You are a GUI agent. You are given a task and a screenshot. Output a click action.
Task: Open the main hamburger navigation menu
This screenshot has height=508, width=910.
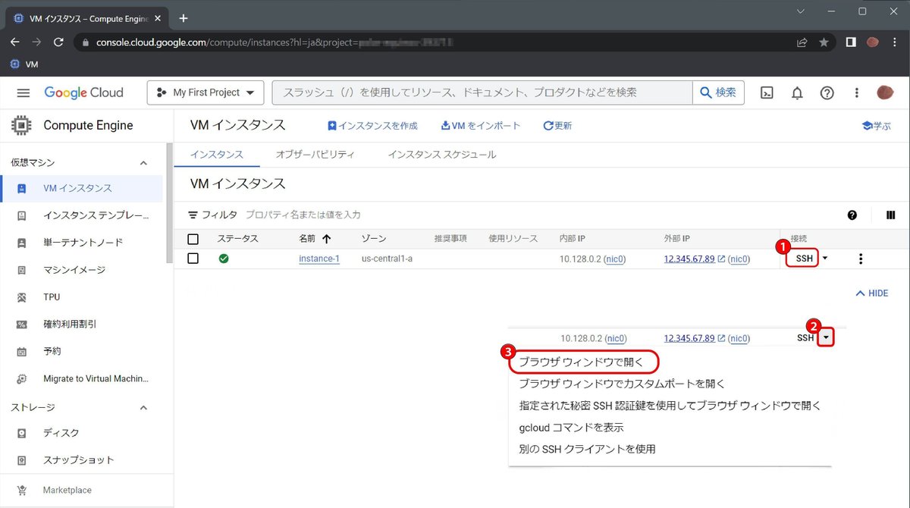(x=23, y=93)
